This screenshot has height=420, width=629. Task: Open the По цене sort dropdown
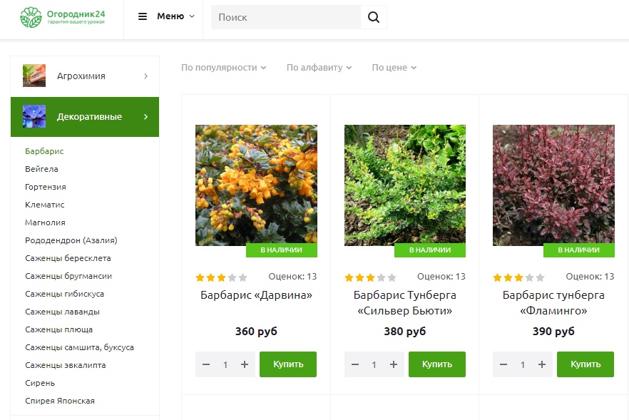pos(394,68)
